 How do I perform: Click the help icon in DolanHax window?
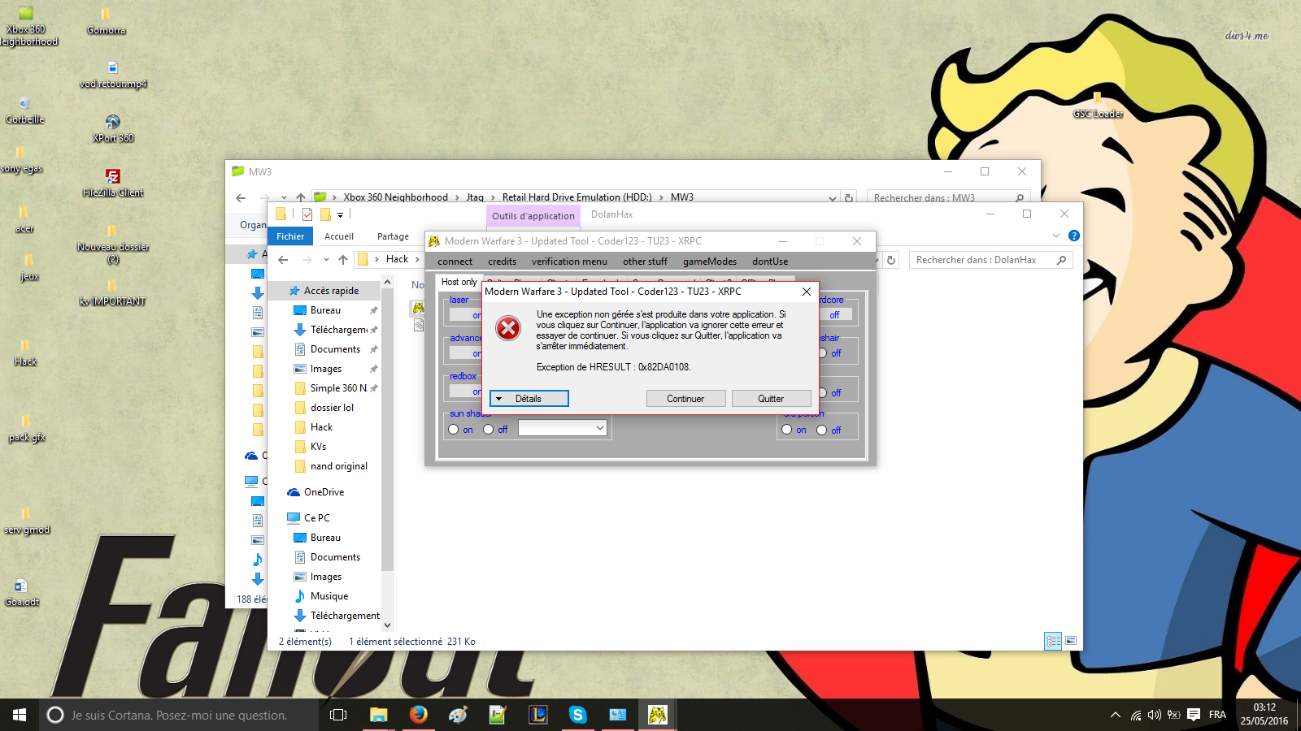pos(1073,236)
